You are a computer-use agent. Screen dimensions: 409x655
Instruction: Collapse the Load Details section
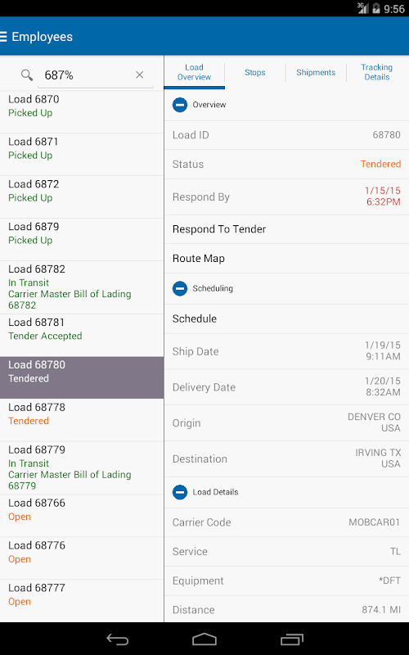pos(180,492)
